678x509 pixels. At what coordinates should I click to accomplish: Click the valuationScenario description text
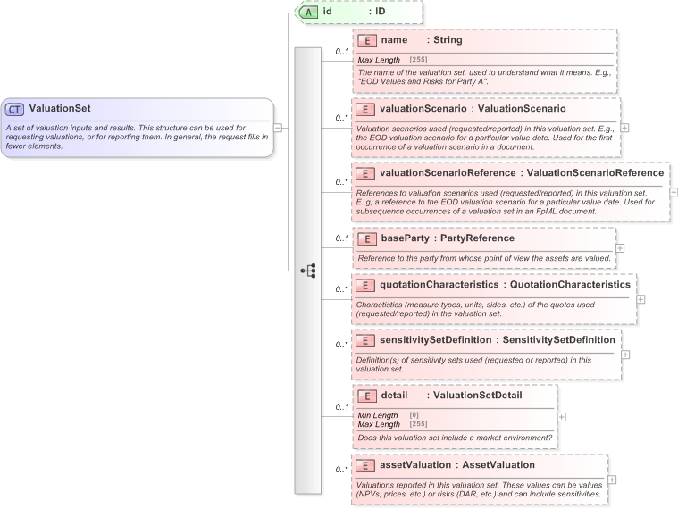[485, 138]
